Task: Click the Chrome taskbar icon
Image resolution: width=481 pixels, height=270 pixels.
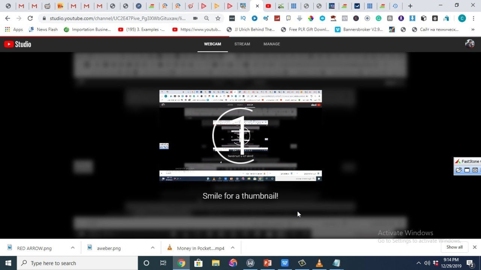Action: (x=181, y=263)
